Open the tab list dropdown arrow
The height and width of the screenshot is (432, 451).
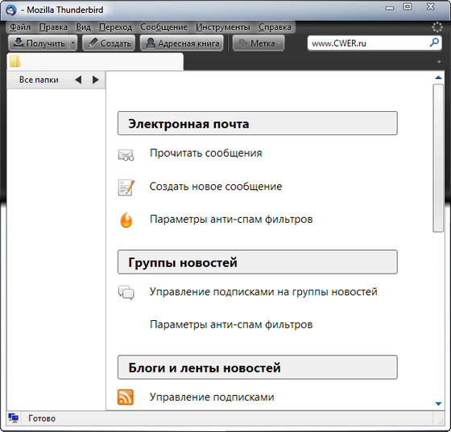(x=439, y=62)
